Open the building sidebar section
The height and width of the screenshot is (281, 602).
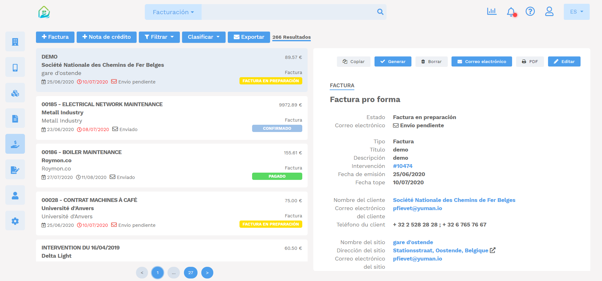click(15, 42)
